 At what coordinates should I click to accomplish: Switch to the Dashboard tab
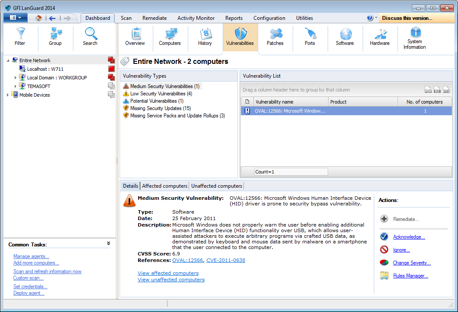coord(98,18)
